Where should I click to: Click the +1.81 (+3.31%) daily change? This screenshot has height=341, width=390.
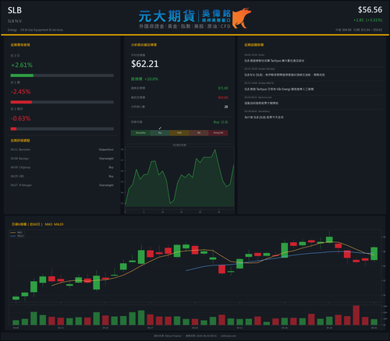pyautogui.click(x=367, y=20)
